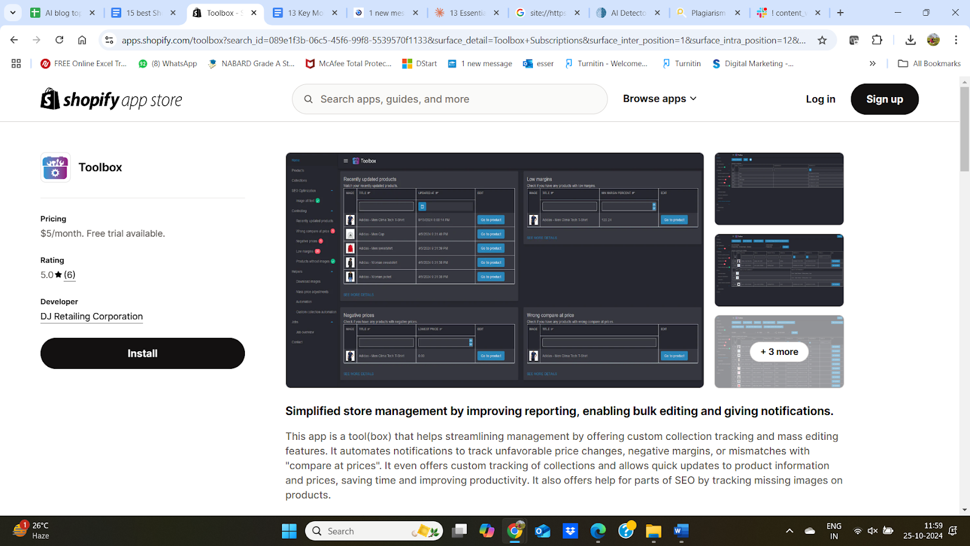
Task: Click the browser forward arrow
Action: tap(36, 40)
